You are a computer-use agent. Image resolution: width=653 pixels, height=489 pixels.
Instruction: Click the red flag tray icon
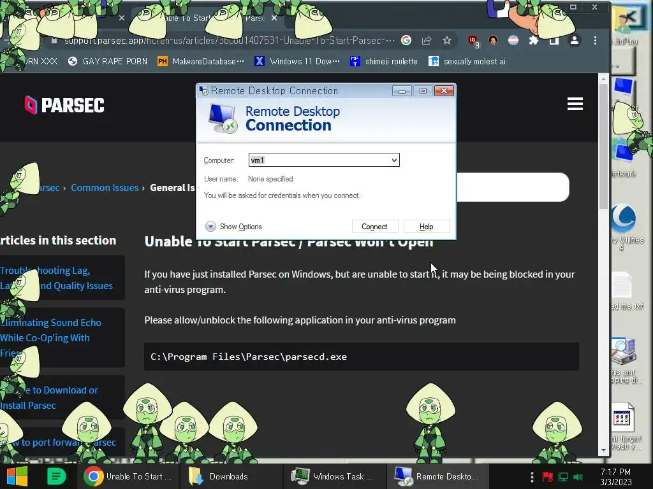click(x=548, y=477)
